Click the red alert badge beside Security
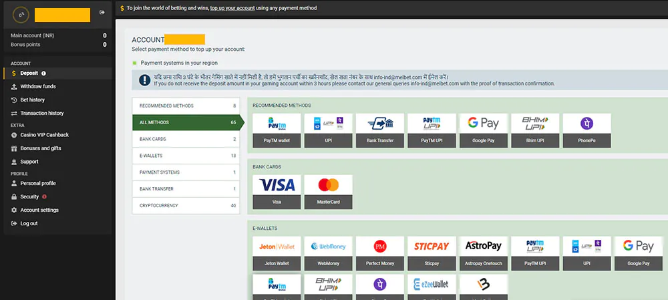Image resolution: width=668 pixels, height=300 pixels. click(x=44, y=197)
